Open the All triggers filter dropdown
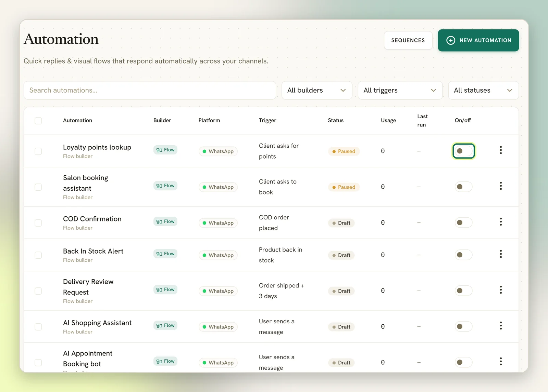 pyautogui.click(x=400, y=90)
